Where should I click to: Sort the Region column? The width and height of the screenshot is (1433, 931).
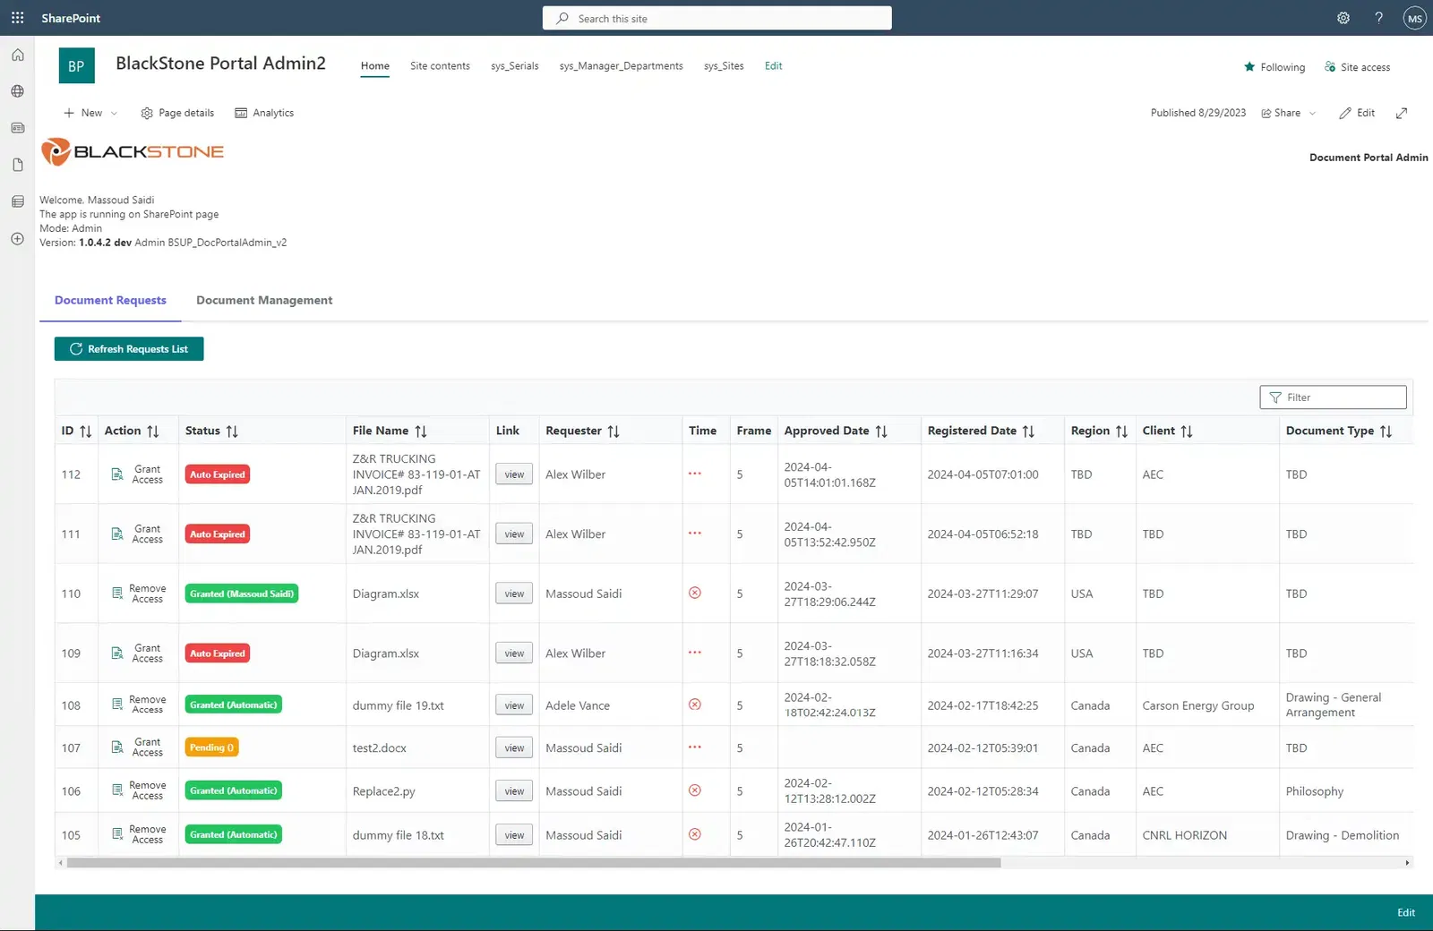click(1121, 431)
